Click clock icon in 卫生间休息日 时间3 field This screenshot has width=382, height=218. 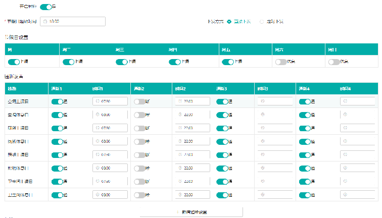tap(263, 195)
